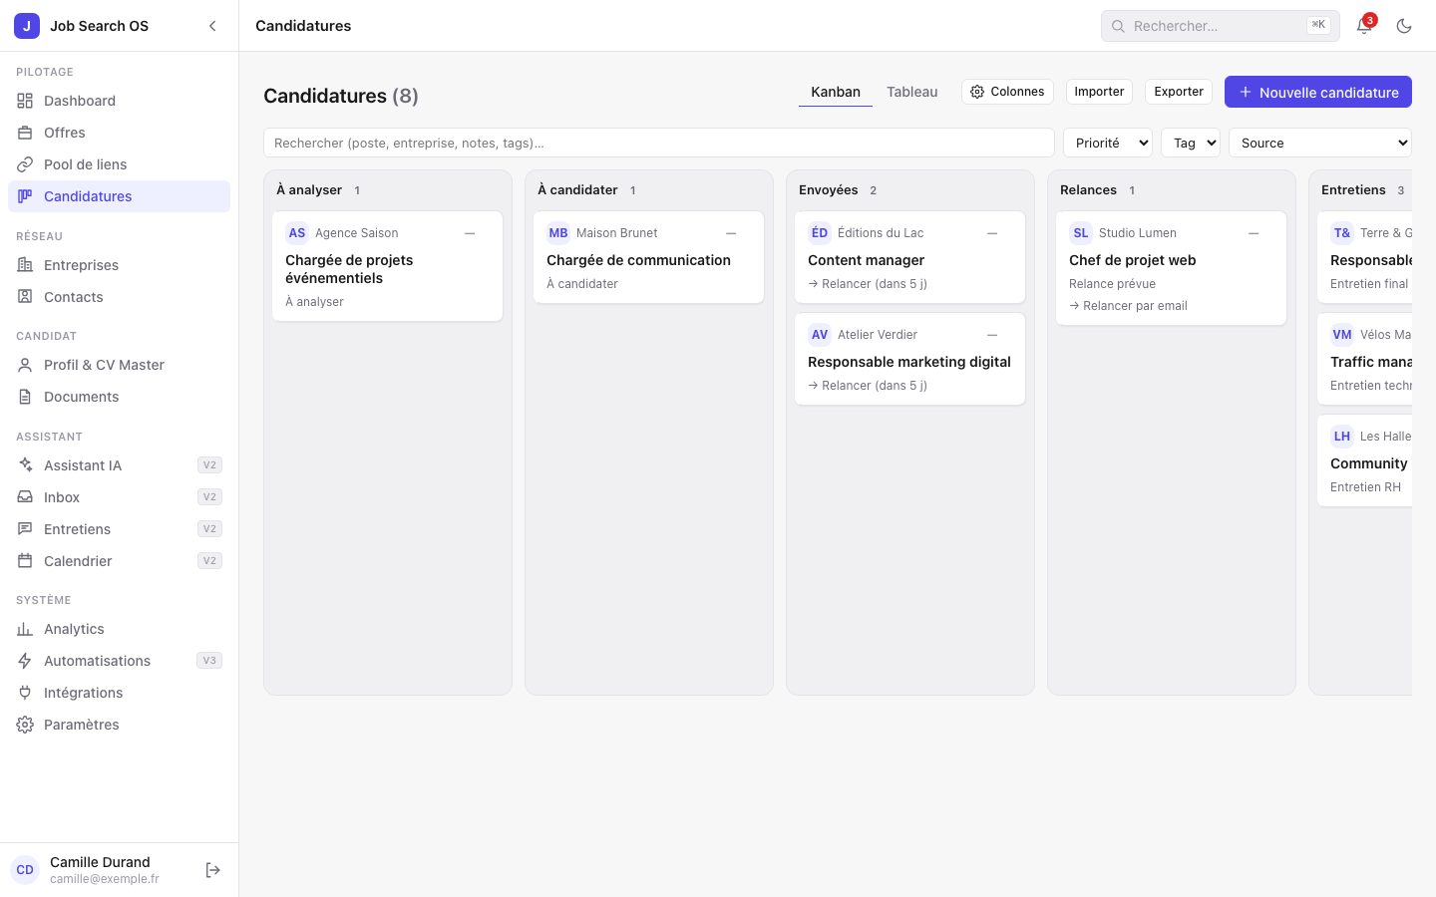1436x897 pixels.
Task: Open the Chef de projet web card
Action: pos(1171,268)
